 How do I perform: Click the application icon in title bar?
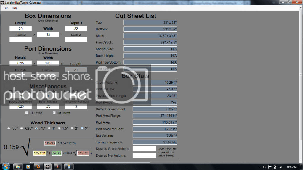[2, 2]
